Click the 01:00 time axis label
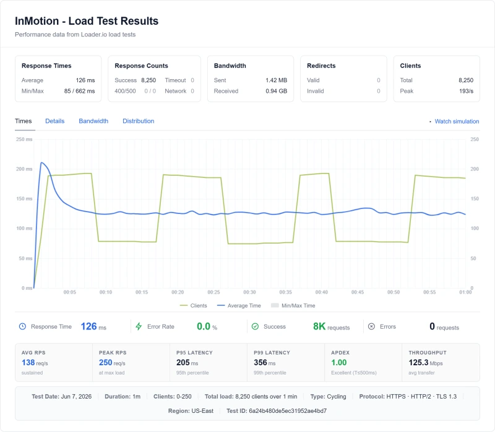 pyautogui.click(x=465, y=292)
